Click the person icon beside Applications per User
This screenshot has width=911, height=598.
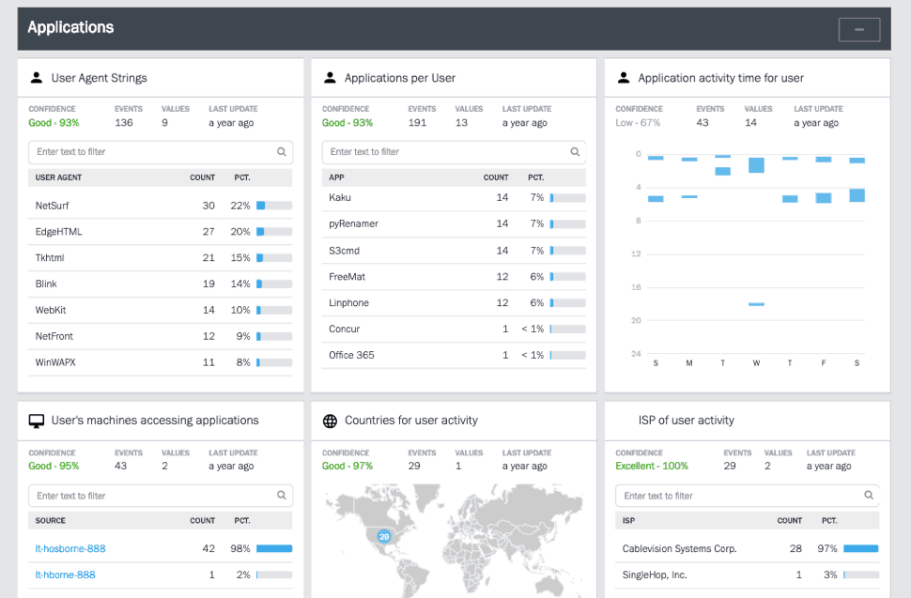tap(330, 78)
